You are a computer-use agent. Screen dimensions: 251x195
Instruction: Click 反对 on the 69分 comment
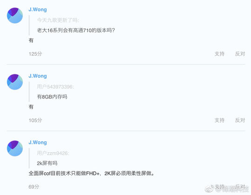tap(240, 186)
